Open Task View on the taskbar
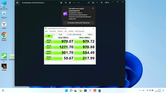 tap(75, 90)
